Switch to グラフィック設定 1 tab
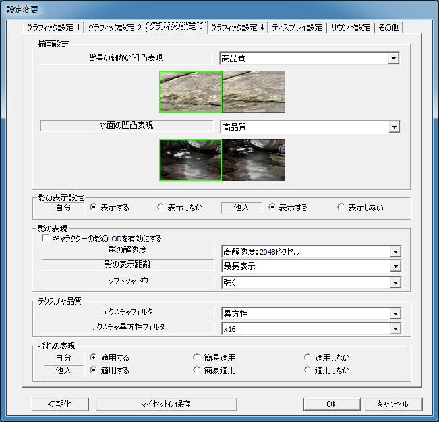Viewport: 439px width, 422px height. tap(53, 28)
